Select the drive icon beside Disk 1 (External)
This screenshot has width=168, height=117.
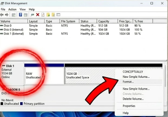pos(2,34)
